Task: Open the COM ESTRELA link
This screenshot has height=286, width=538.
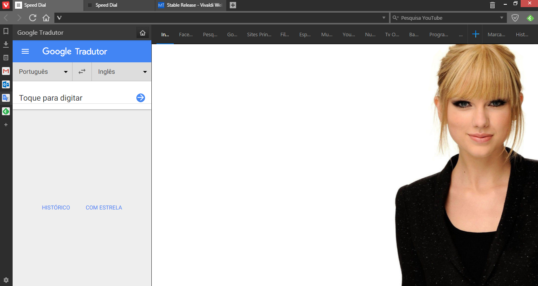Action: (104, 207)
